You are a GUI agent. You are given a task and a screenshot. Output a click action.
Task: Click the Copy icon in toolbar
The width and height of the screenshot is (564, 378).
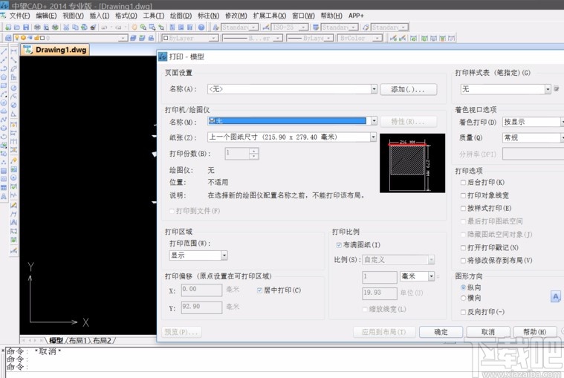pos(75,27)
